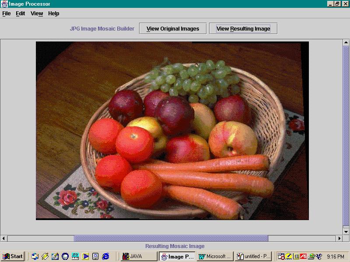Select the Image Processor taskbar button

pos(177,256)
